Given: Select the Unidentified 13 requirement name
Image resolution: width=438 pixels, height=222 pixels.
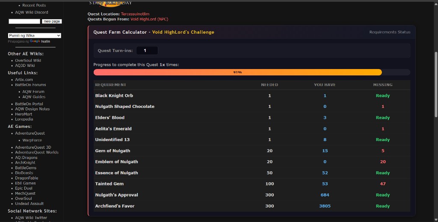Looking at the screenshot, I should [x=112, y=140].
